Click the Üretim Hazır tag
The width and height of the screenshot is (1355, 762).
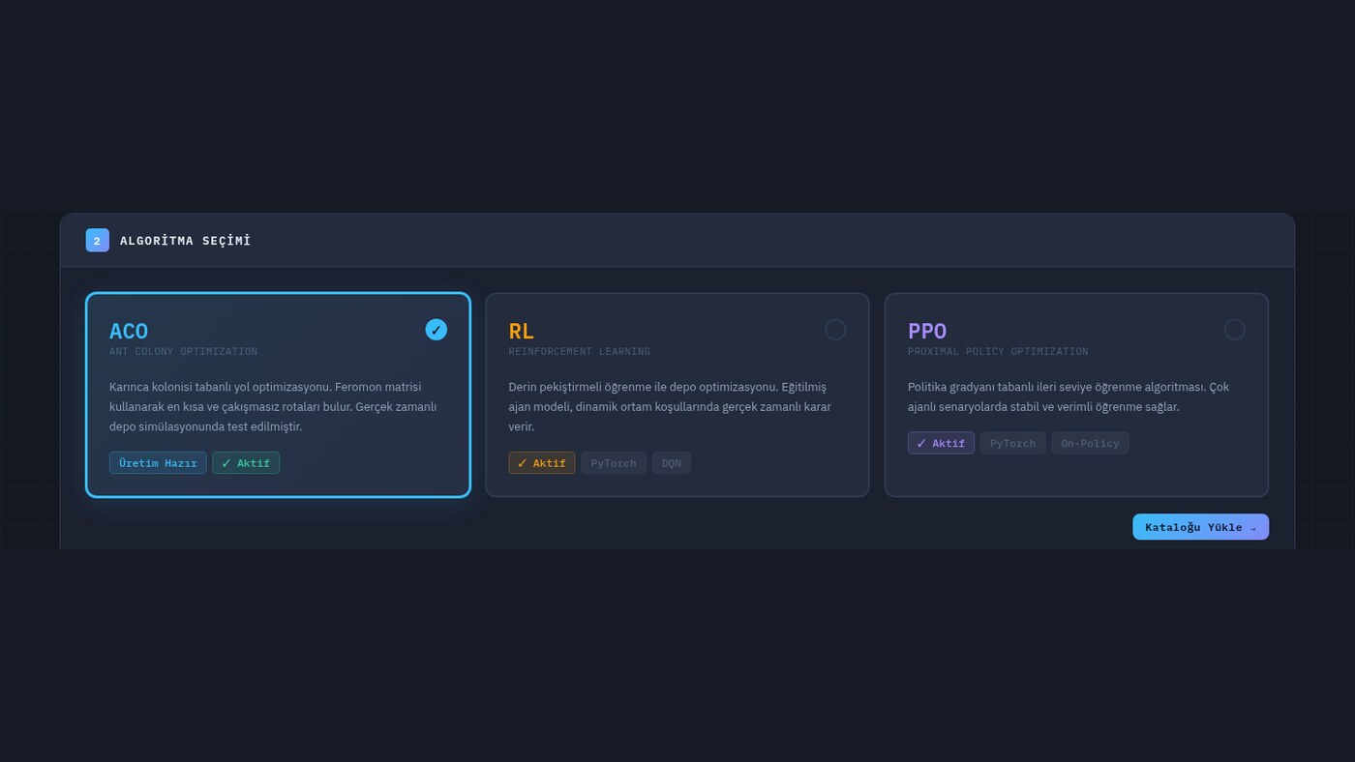(158, 463)
